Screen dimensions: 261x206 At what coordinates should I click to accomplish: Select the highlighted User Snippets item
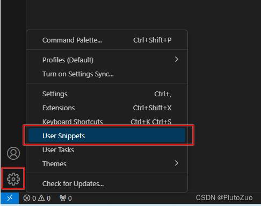click(107, 136)
